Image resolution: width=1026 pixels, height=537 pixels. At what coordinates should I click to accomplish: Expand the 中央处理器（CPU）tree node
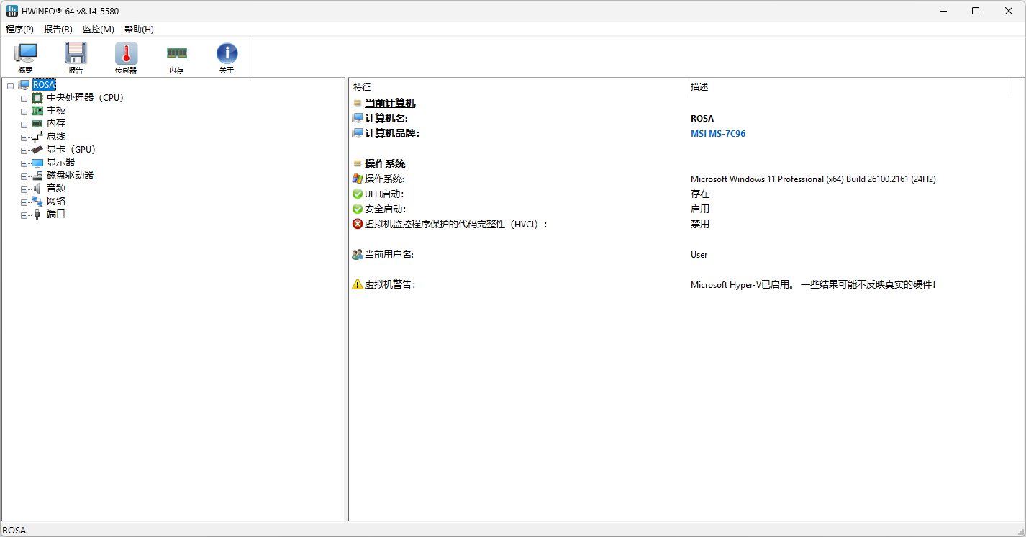pyautogui.click(x=23, y=96)
